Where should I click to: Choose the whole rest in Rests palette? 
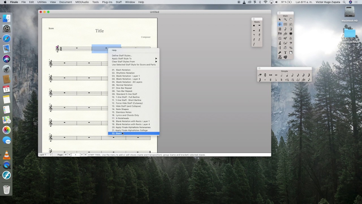[259, 25]
